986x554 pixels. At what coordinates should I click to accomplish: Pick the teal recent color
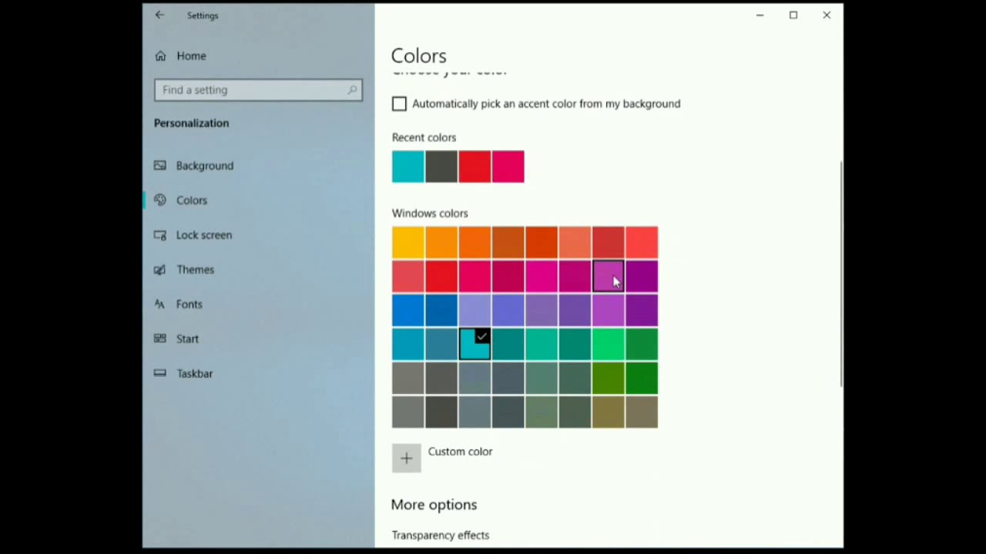click(407, 167)
